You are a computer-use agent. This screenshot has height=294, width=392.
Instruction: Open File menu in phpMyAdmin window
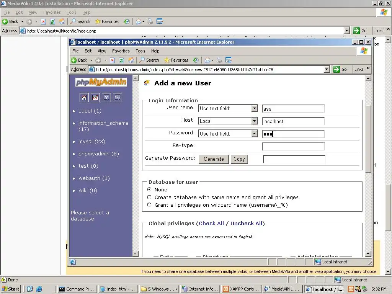pos(75,51)
